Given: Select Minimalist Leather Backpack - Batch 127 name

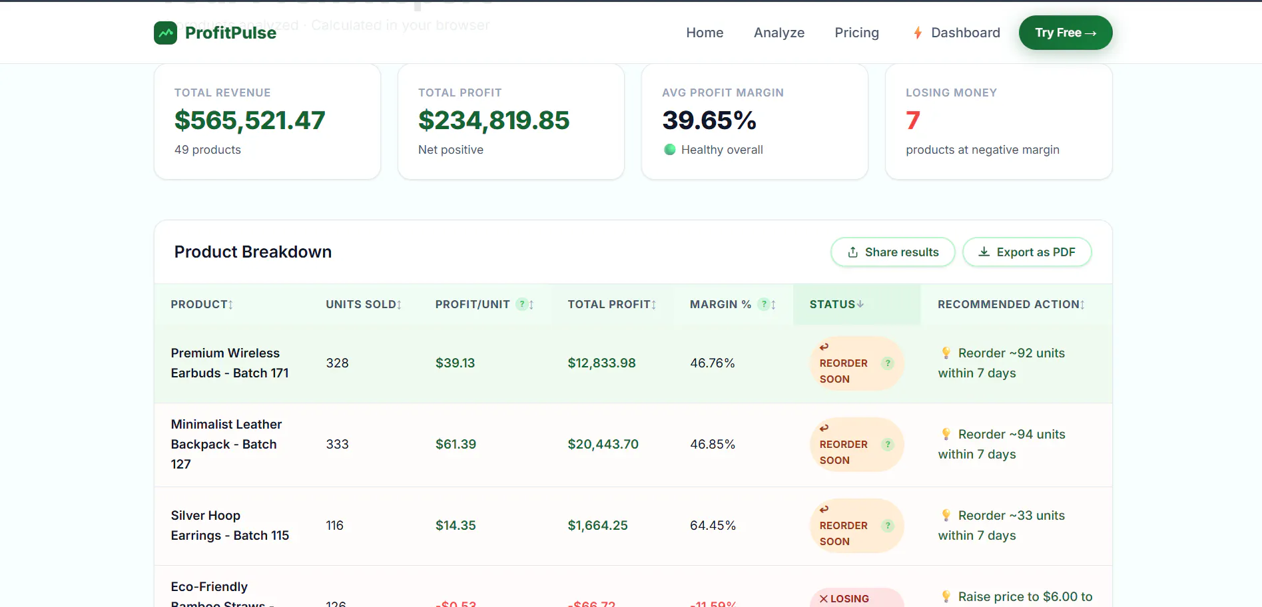Looking at the screenshot, I should (226, 444).
